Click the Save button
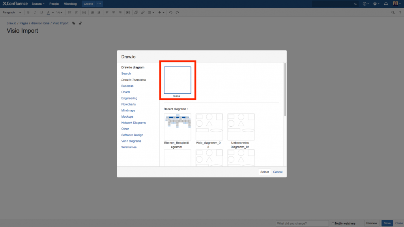The image size is (404, 227). 387,223
